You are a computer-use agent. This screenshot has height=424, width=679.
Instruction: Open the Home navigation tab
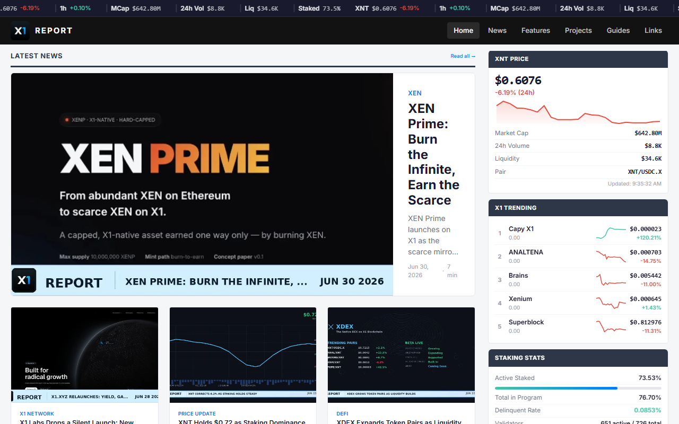pyautogui.click(x=463, y=30)
